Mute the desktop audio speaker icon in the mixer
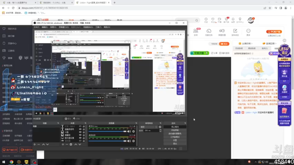This screenshot has width=294, height=165. click(x=129, y=141)
